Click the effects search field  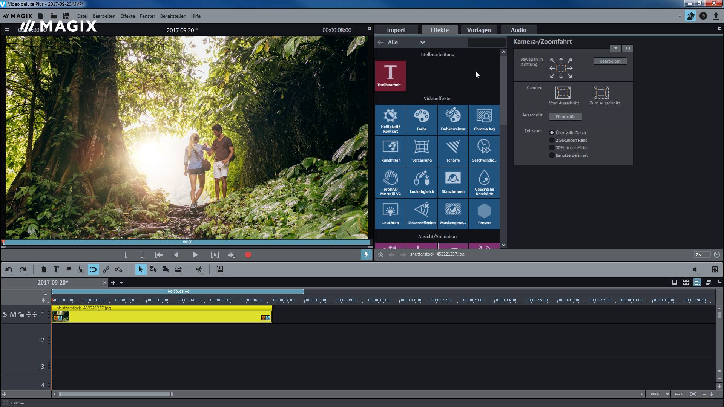(x=486, y=42)
